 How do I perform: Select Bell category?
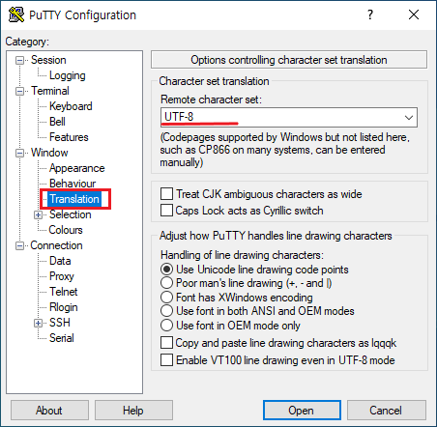pos(57,122)
